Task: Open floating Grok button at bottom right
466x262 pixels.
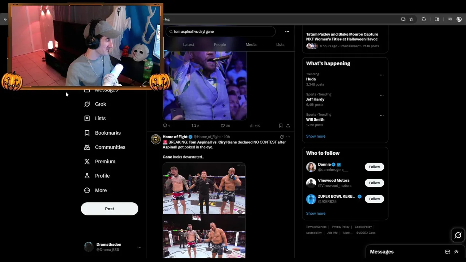Action: pyautogui.click(x=458, y=235)
